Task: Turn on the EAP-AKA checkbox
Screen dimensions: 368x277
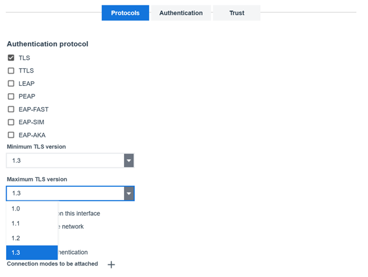Action: point(11,135)
